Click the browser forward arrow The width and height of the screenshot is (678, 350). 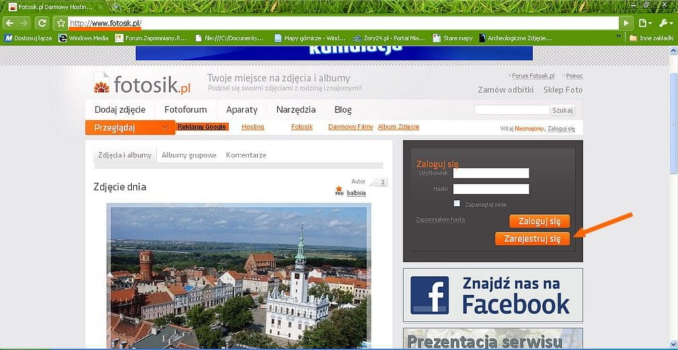(x=24, y=23)
